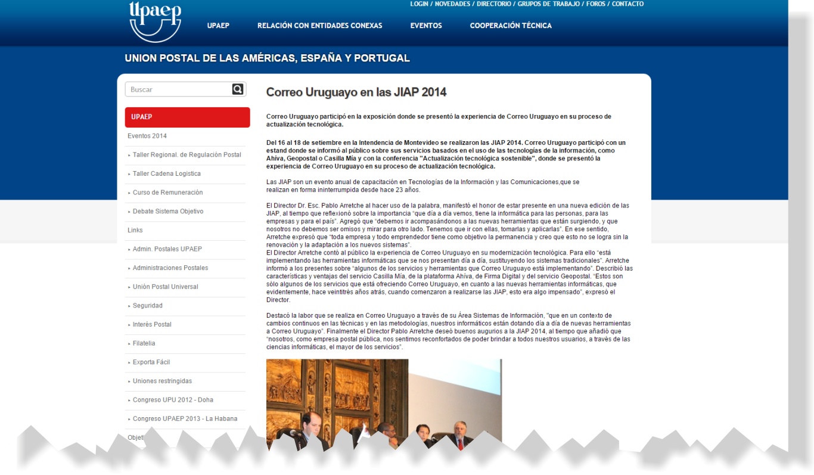Open Taller Cadena Logistica
Viewport: 814px width, 475px height.
[166, 174]
